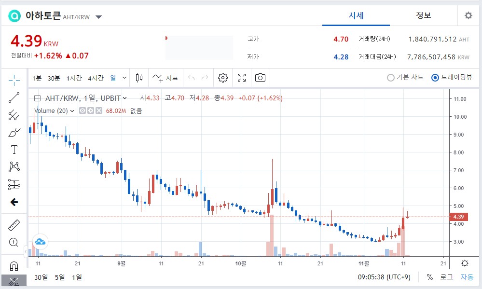Open chart settings gear in toolbar
Image resolution: width=482 pixels, height=289 pixels.
pyautogui.click(x=223, y=78)
